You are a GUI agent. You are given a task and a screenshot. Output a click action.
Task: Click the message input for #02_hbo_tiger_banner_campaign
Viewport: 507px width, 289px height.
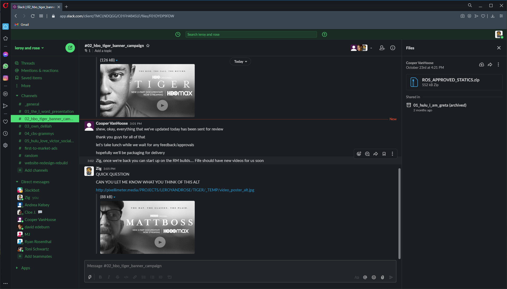240,266
